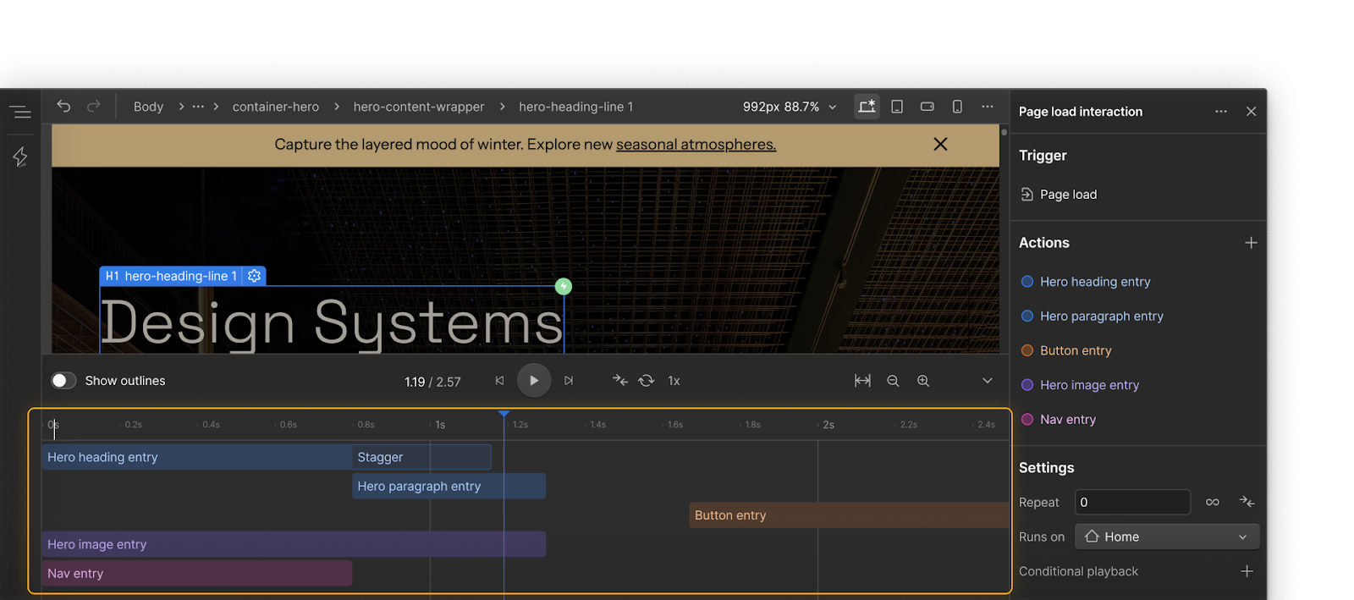The width and height of the screenshot is (1354, 600).
Task: Zoom in the timeline
Action: 923,381
